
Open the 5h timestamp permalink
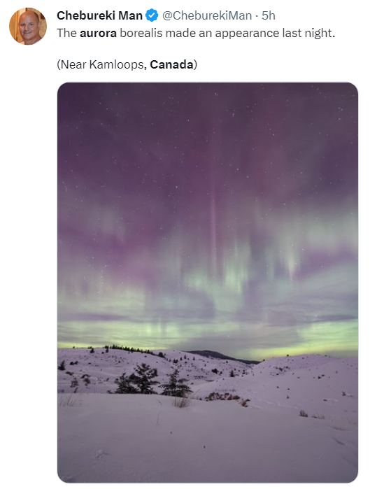(x=269, y=15)
